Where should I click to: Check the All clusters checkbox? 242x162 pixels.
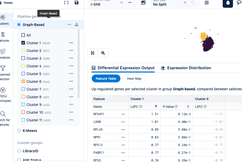click(x=23, y=35)
